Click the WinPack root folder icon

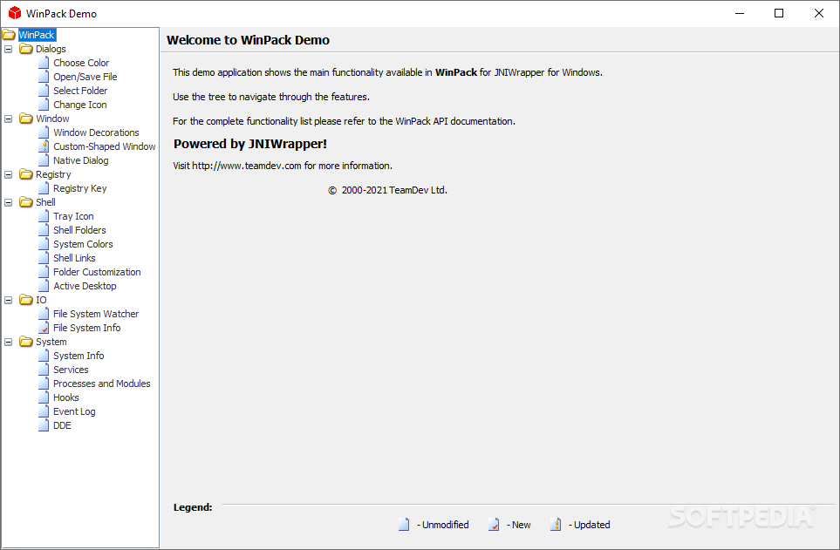pyautogui.click(x=9, y=35)
